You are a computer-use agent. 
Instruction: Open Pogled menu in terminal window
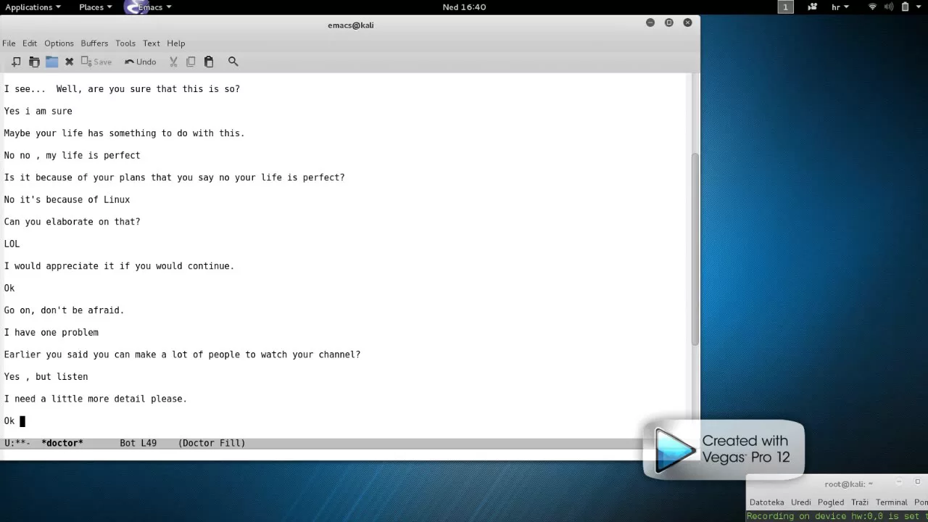coord(831,502)
